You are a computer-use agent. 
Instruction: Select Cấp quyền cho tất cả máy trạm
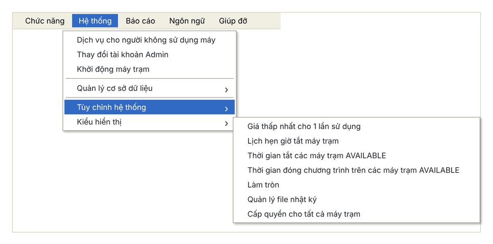[x=357, y=214]
